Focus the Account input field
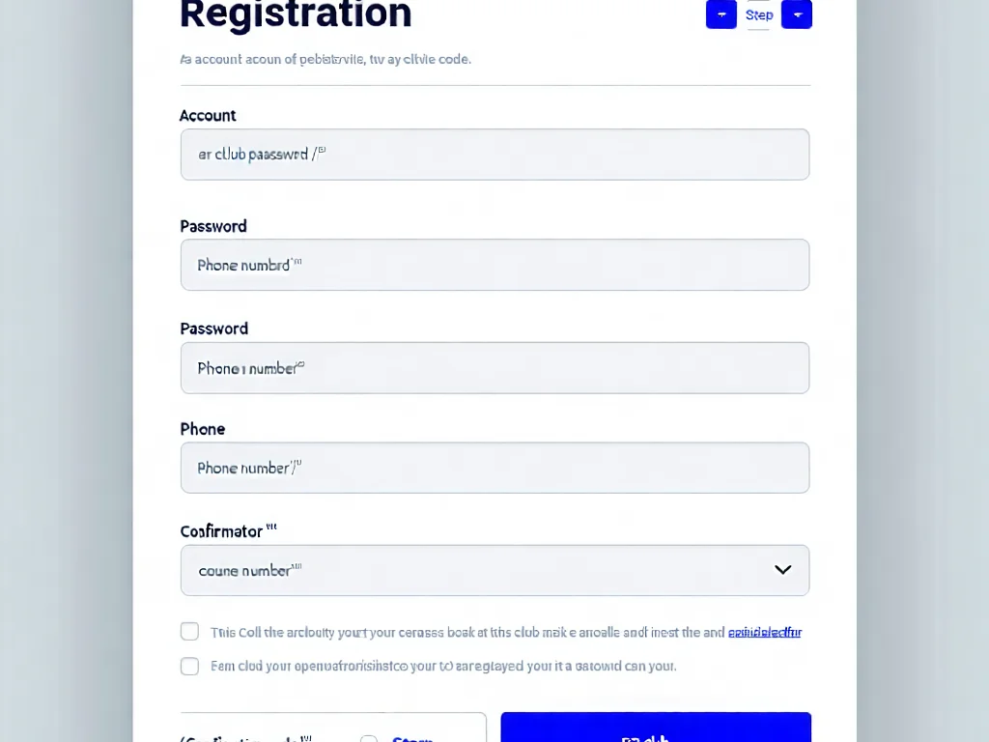The width and height of the screenshot is (989, 742). pos(494,155)
